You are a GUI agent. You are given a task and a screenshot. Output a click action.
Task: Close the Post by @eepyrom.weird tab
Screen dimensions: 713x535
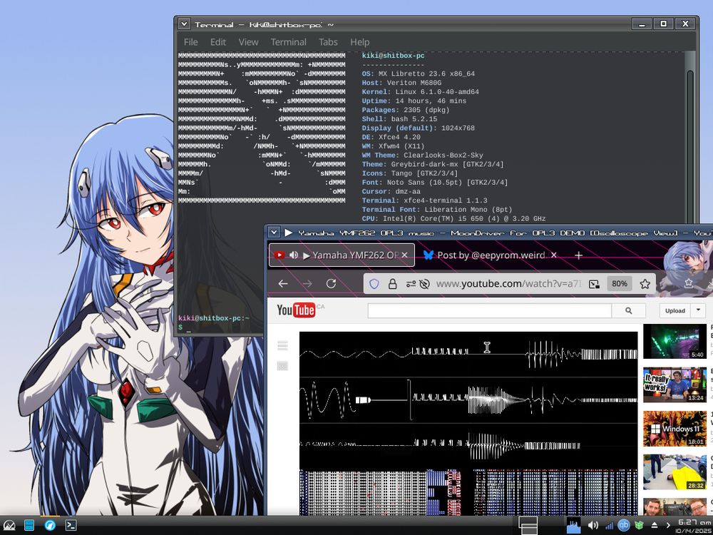554,255
